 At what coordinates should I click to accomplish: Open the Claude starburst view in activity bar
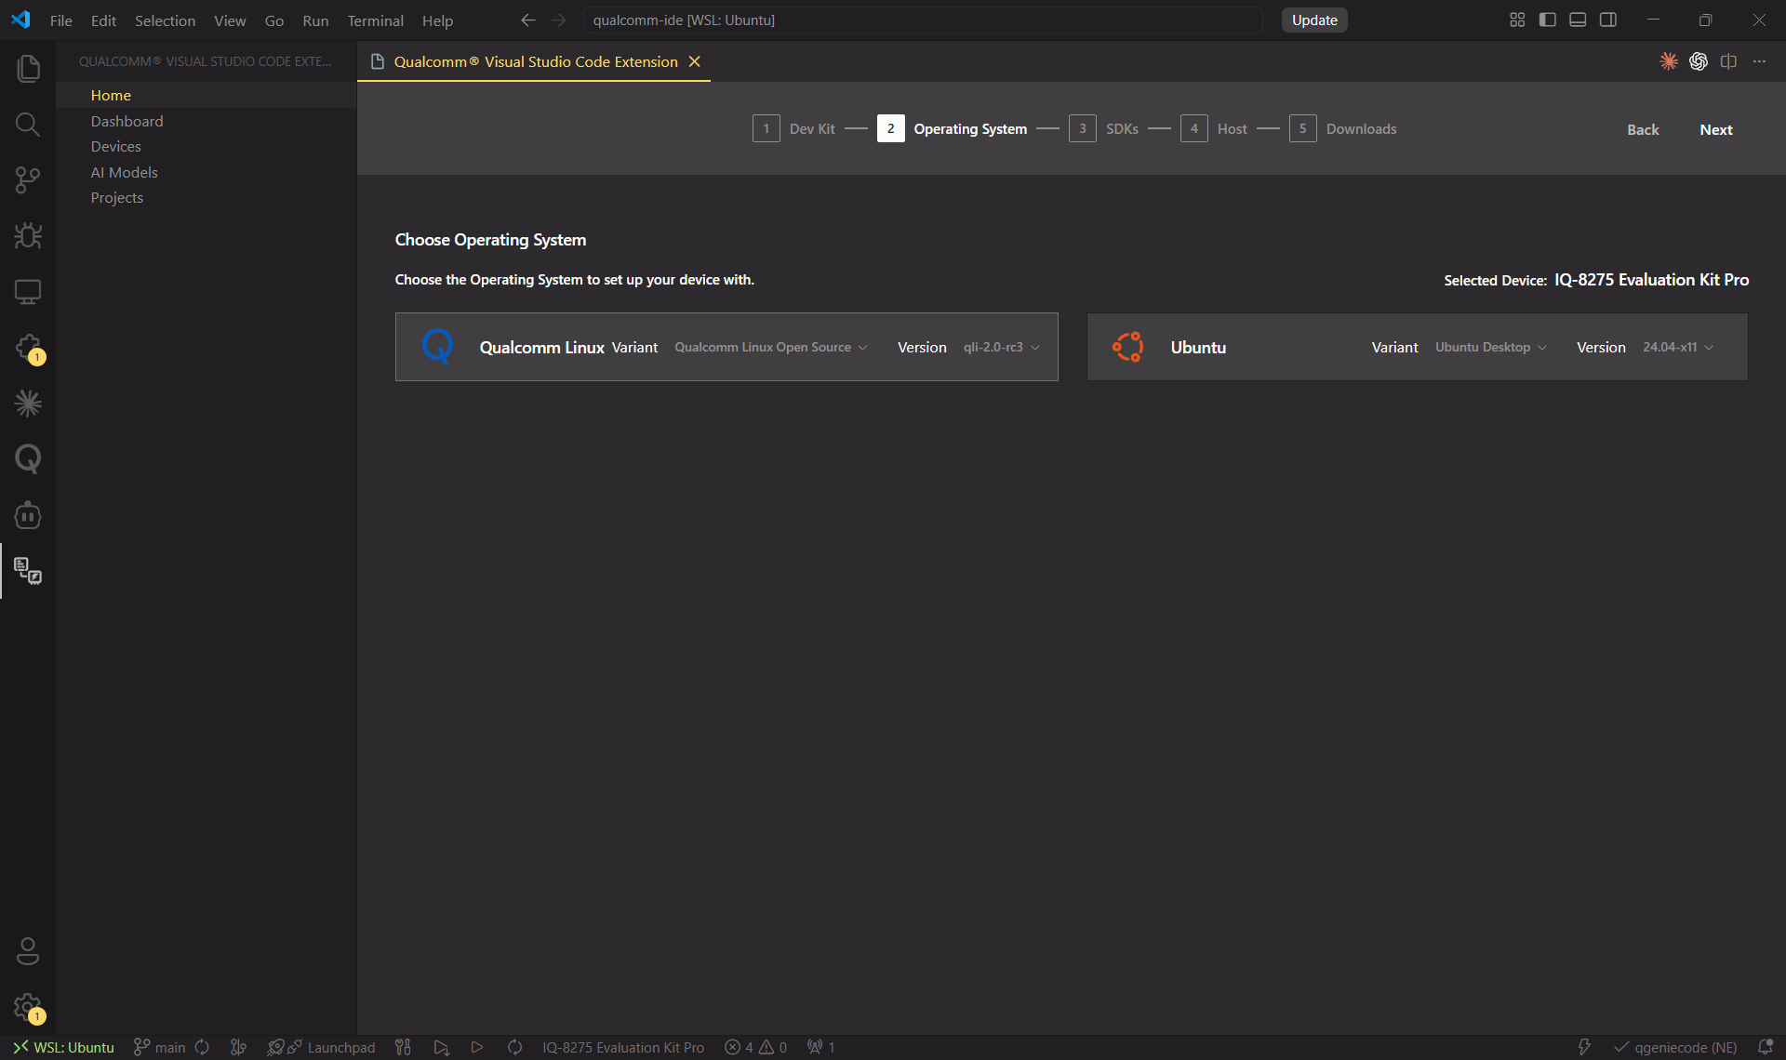28,404
